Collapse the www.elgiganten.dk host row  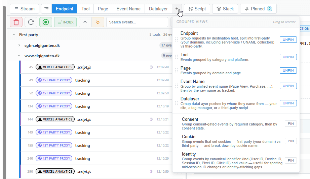(19, 56)
